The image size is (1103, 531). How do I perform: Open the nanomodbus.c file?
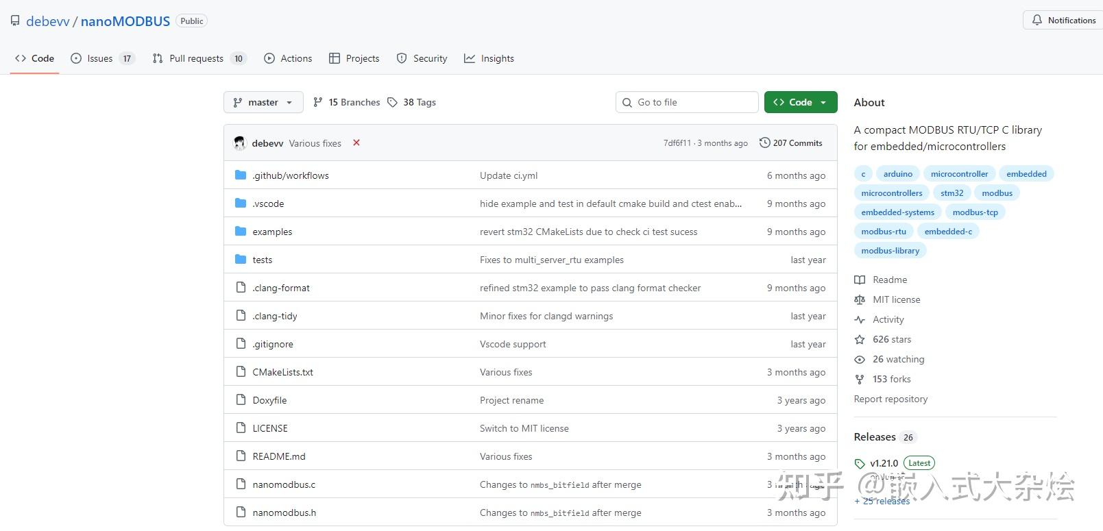(284, 484)
